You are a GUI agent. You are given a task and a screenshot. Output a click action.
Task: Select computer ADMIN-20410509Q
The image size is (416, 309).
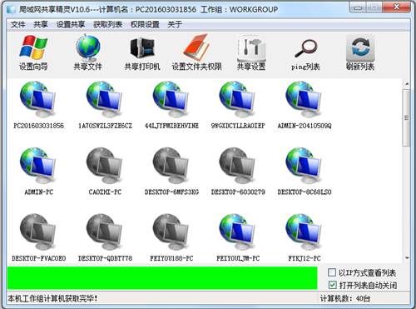tap(305, 105)
